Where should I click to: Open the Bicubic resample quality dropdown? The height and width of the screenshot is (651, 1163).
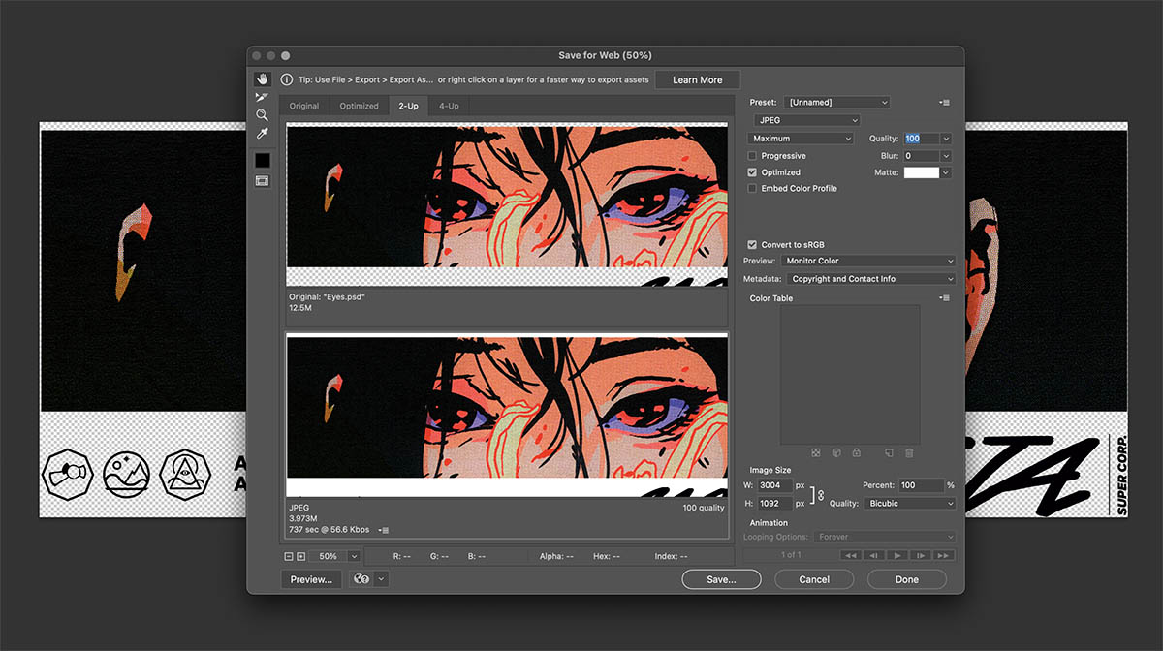909,504
